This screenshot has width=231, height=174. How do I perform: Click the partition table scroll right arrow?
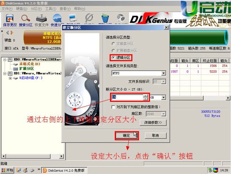click(228, 98)
